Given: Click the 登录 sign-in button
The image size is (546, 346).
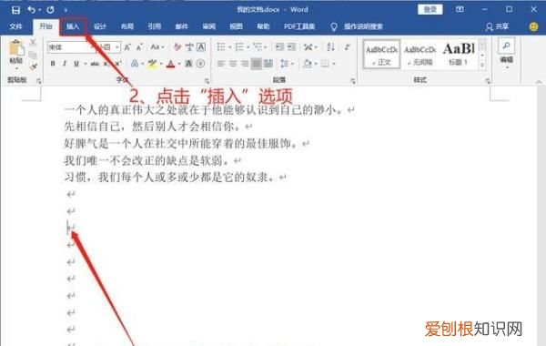Looking at the screenshot, I should 430,9.
